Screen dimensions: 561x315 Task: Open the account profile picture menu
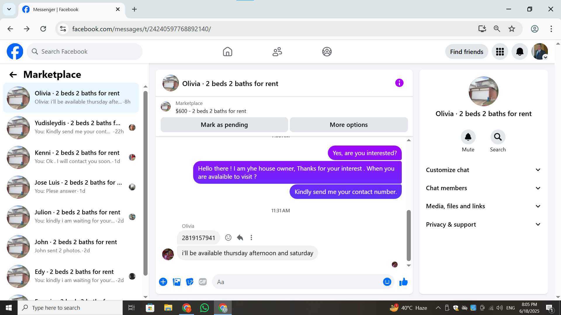pos(540,52)
